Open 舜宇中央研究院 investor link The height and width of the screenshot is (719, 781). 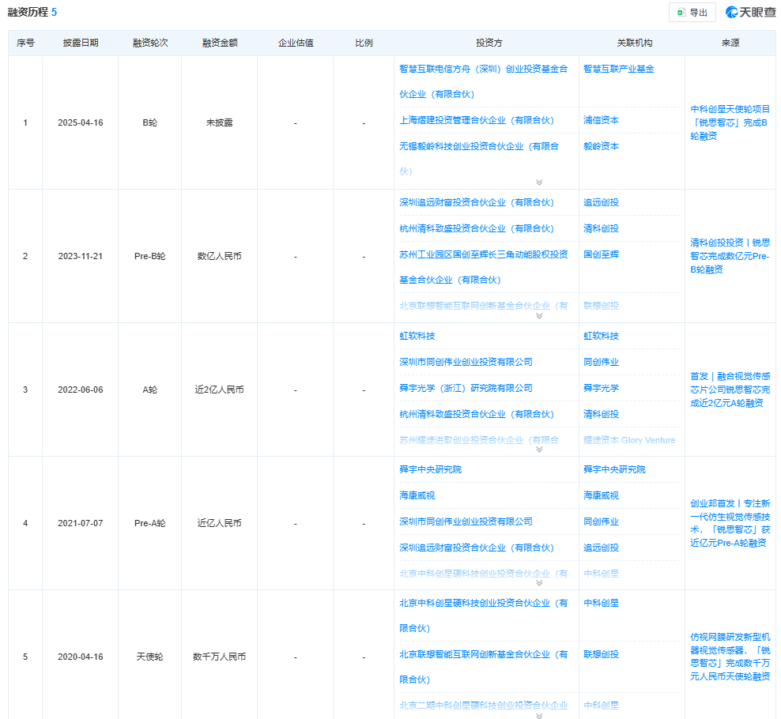[x=430, y=469]
